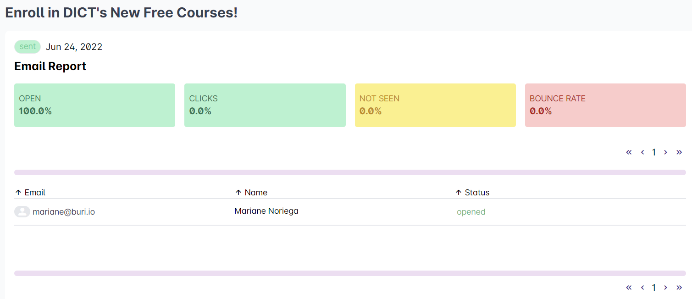Click the CLICKS 0.0% stat card
The height and width of the screenshot is (299, 692).
click(265, 105)
